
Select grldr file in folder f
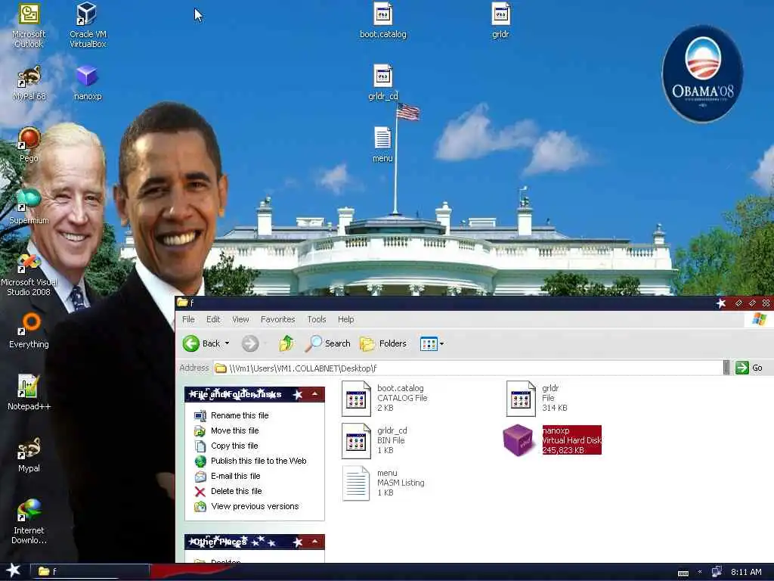(537, 398)
